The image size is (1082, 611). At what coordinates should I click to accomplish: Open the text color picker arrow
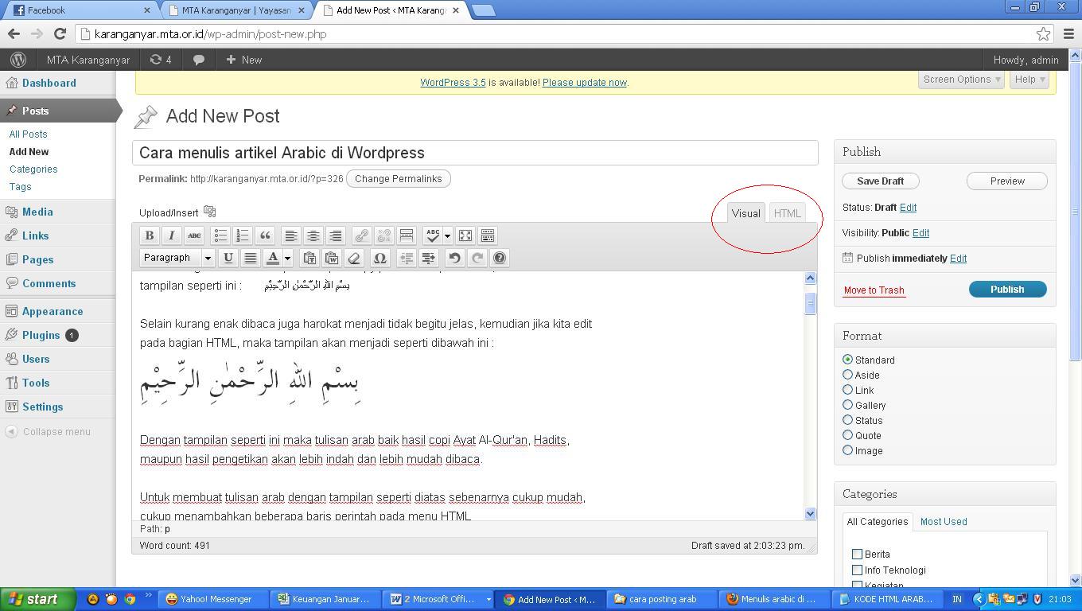[x=287, y=258]
